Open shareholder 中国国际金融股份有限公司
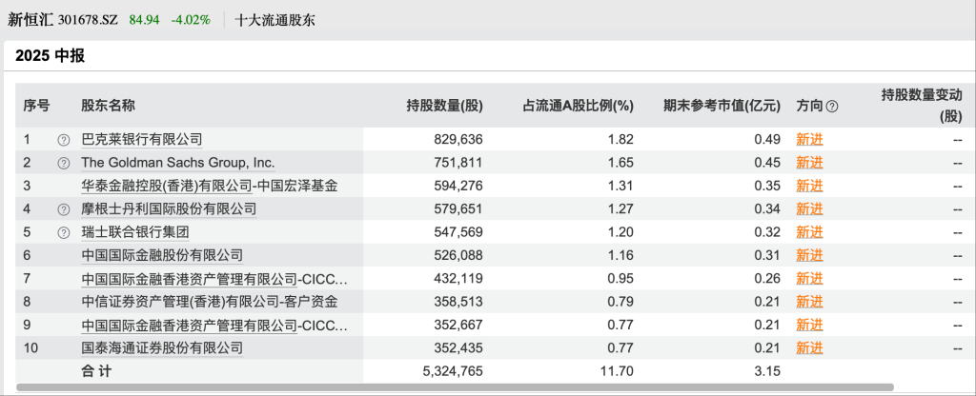The image size is (976, 396). coord(162,255)
